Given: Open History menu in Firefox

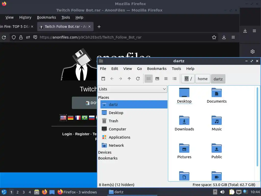Looking at the screenshot, I should 25,17.
